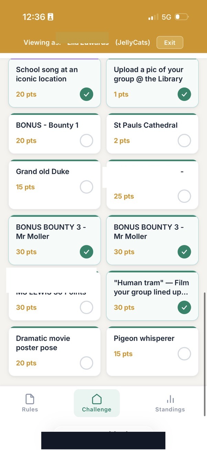Toggle the circle on the 25 pts challenge card
Viewport: 207px width, 450px height.
tap(184, 196)
